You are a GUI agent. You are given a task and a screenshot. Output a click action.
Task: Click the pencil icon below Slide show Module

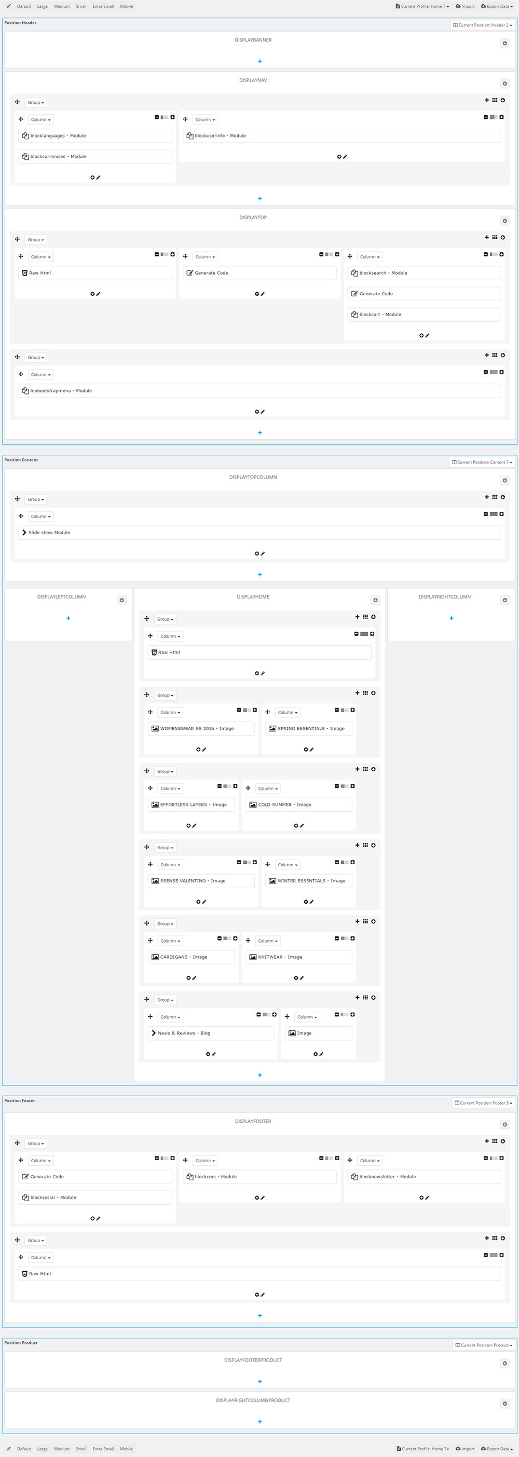(x=262, y=554)
